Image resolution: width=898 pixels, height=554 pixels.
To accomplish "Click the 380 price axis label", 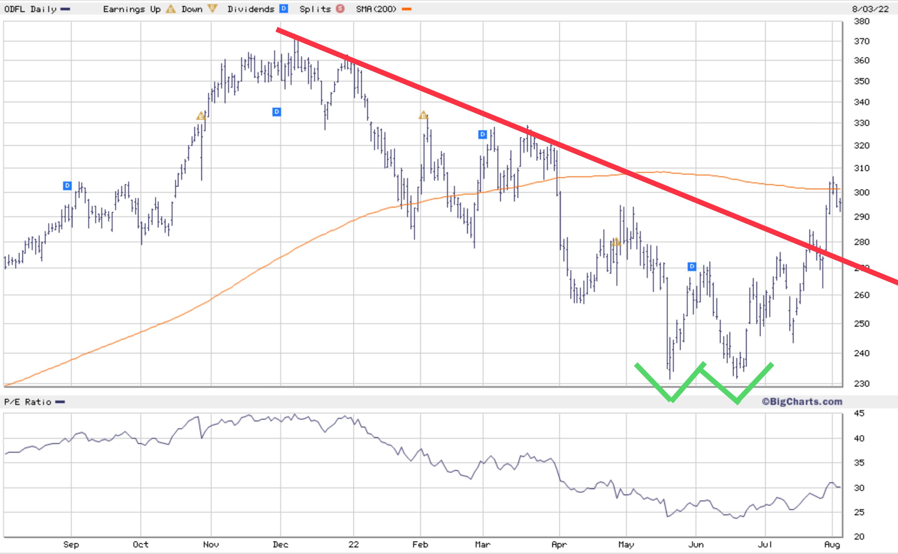I will (862, 21).
